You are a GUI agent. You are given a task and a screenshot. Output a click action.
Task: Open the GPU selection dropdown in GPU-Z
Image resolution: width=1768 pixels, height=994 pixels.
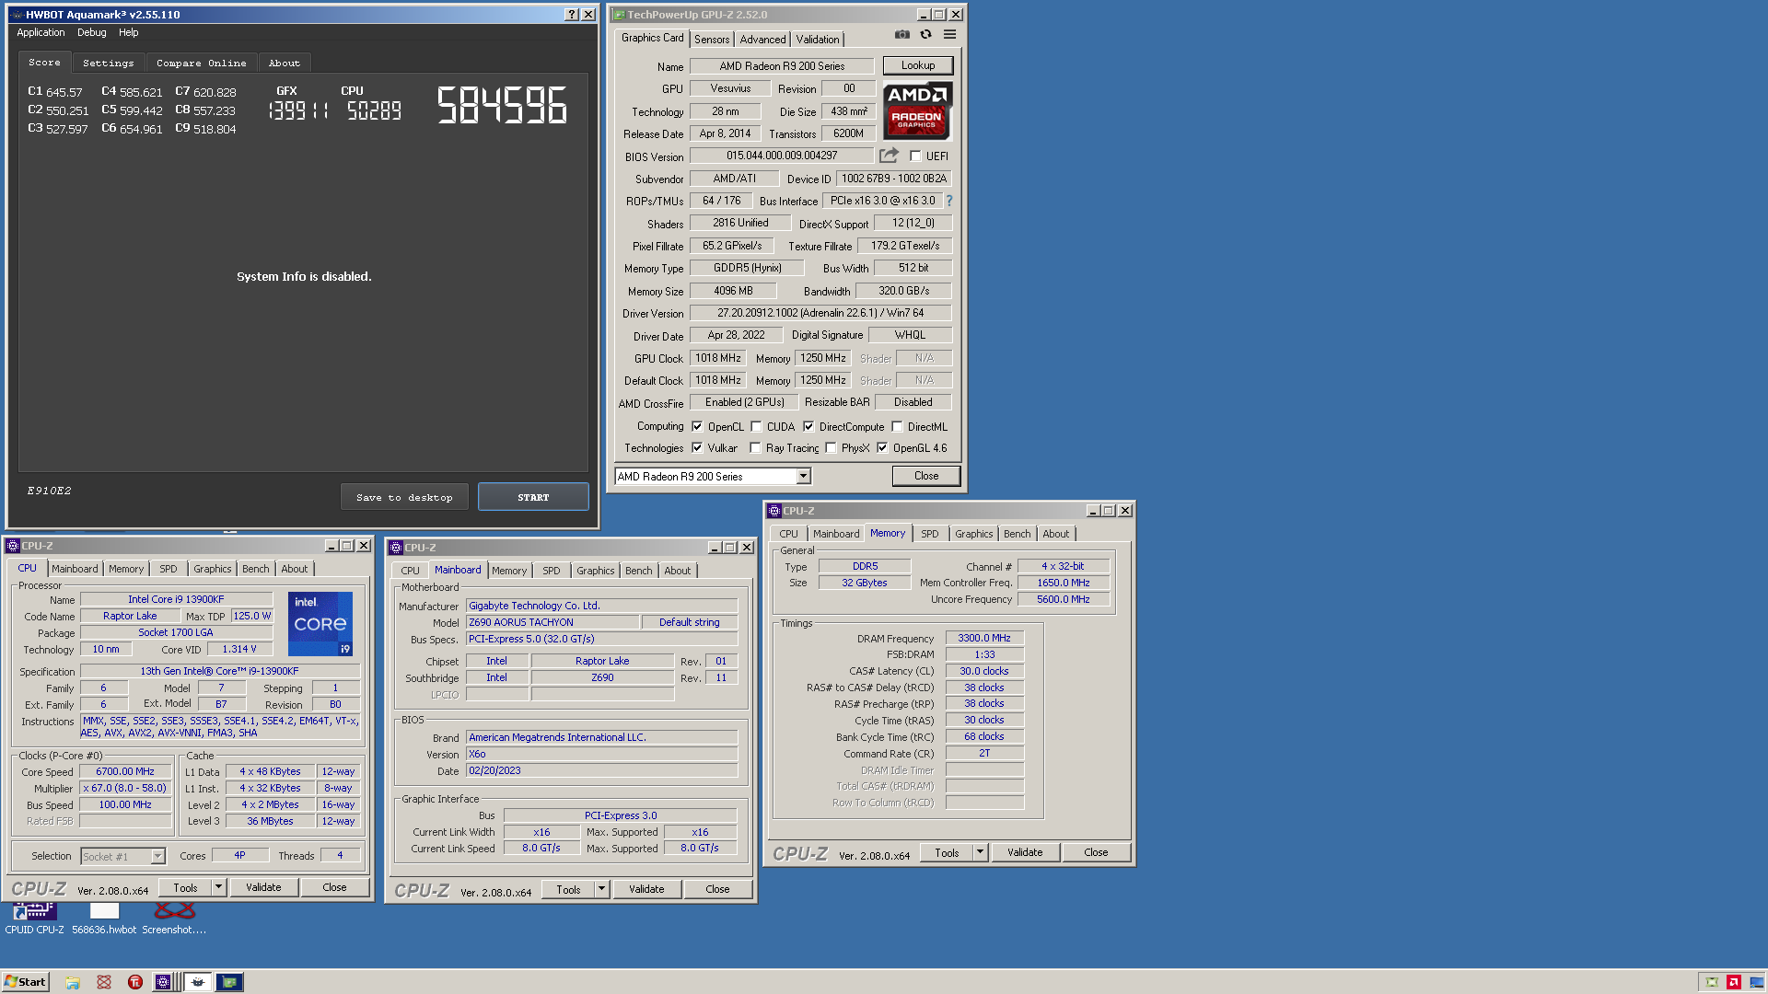tap(803, 477)
